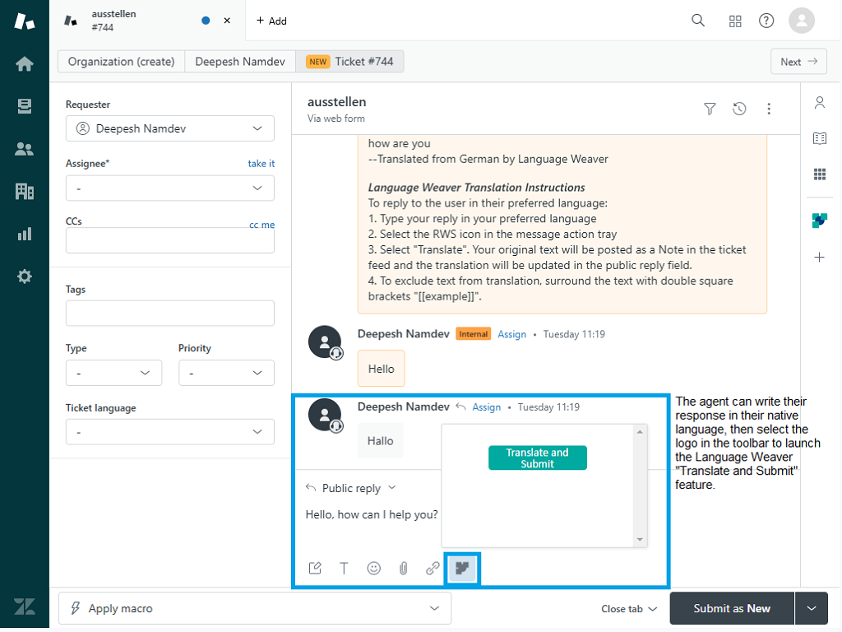Open Language Weaver app in right panel
842x632 pixels.
819,220
